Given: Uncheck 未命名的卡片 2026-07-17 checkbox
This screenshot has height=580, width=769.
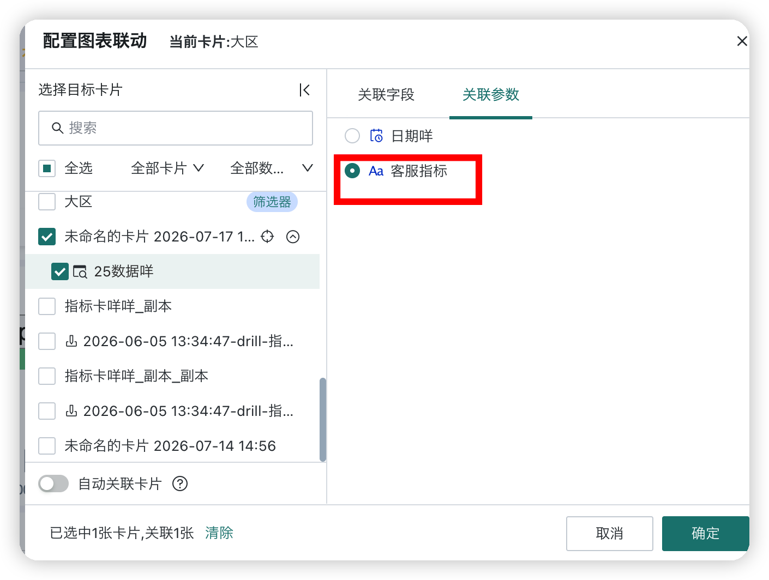Looking at the screenshot, I should tap(47, 237).
